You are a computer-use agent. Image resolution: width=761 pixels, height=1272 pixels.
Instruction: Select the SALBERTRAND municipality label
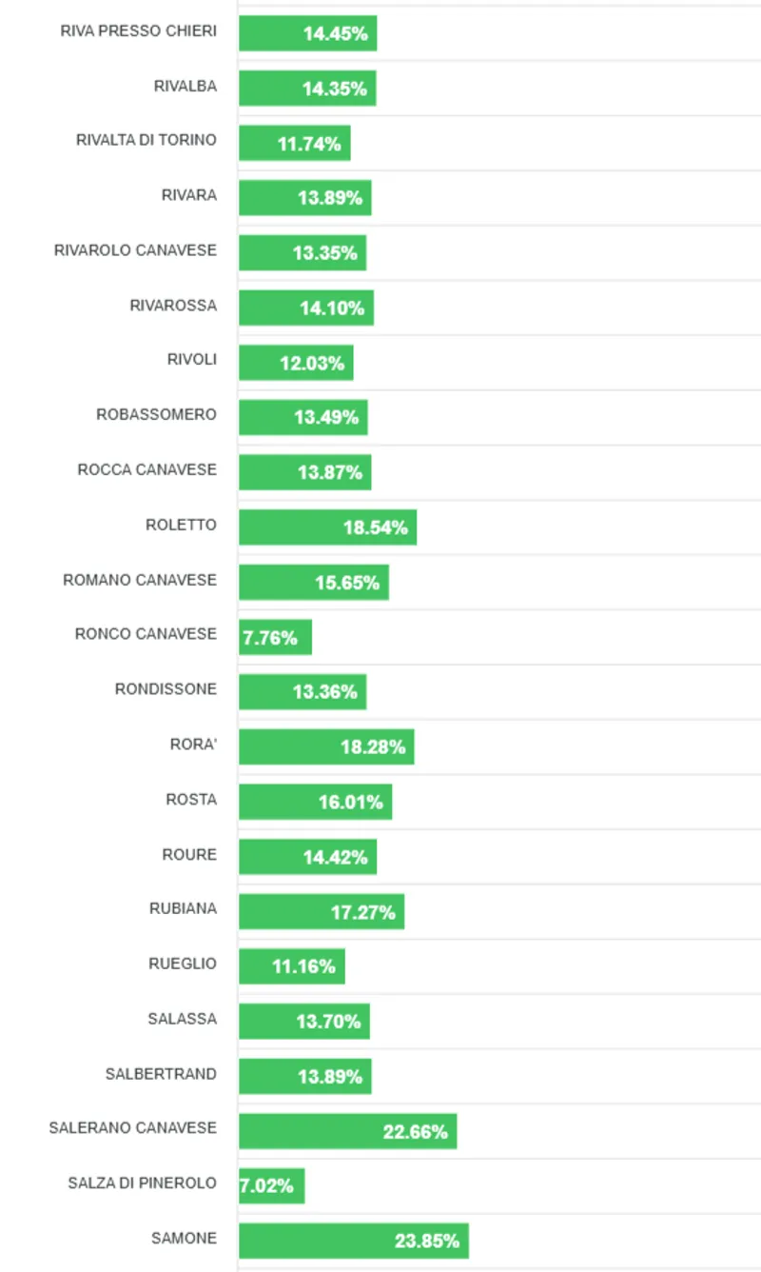(161, 1074)
